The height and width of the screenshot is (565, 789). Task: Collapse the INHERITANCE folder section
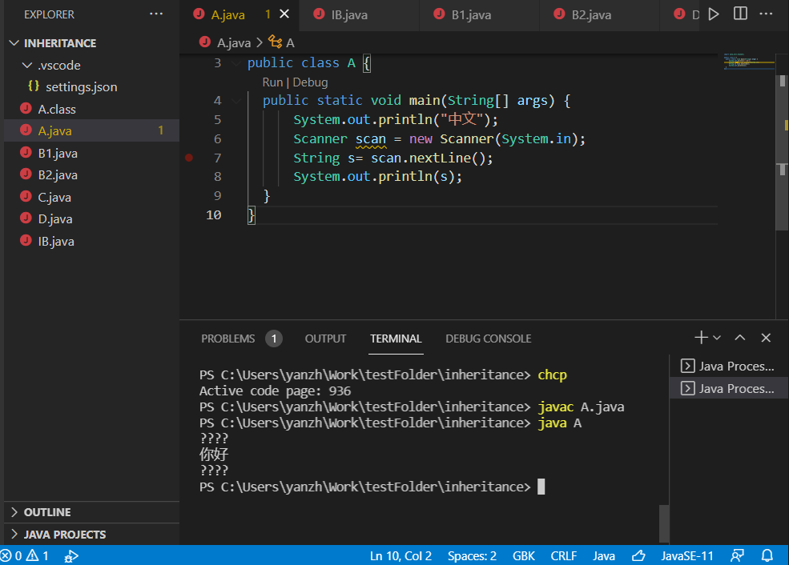coord(91,43)
